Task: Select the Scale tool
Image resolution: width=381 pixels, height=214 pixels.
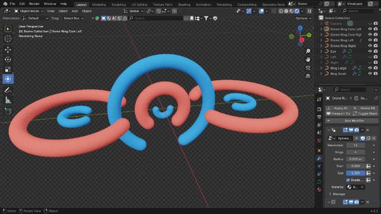Action: tap(8, 70)
